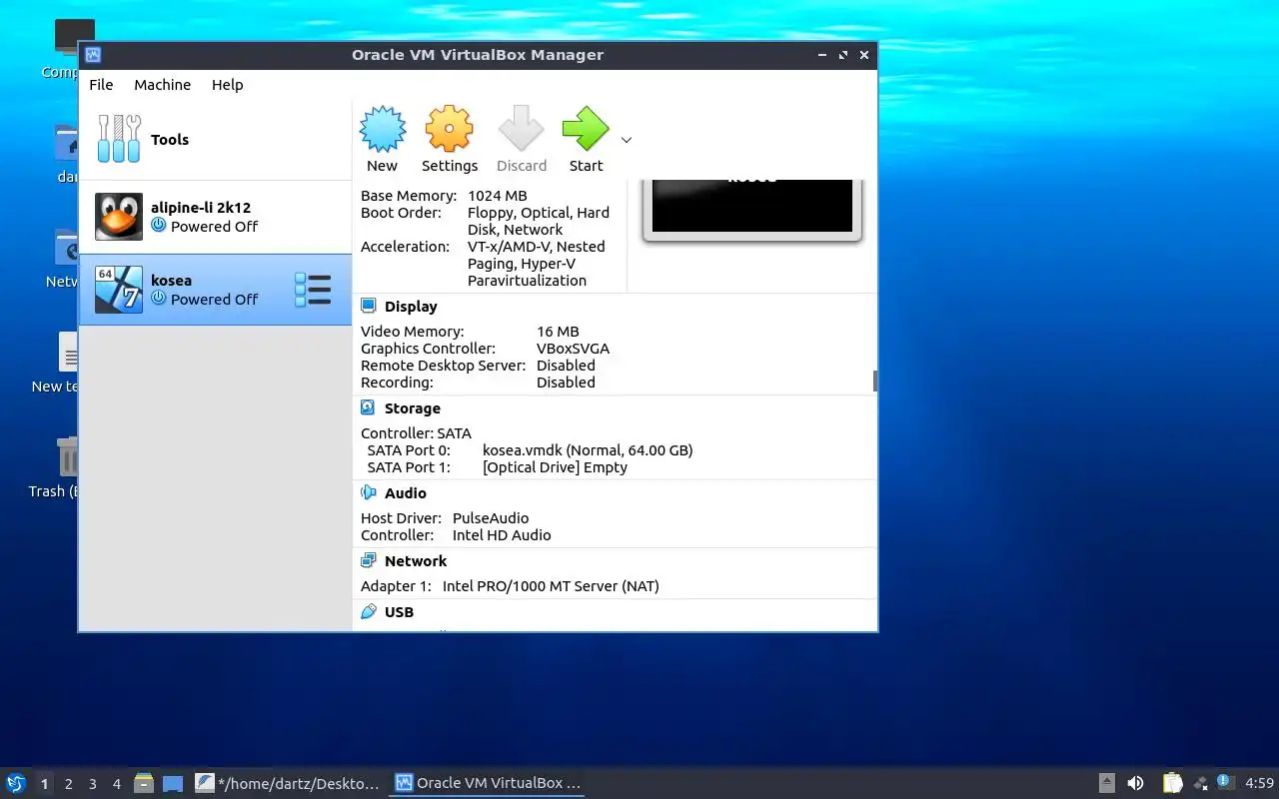Click the 'VBoxSVGA' graphics controller value
Viewport: 1279px width, 799px height.
[573, 349]
